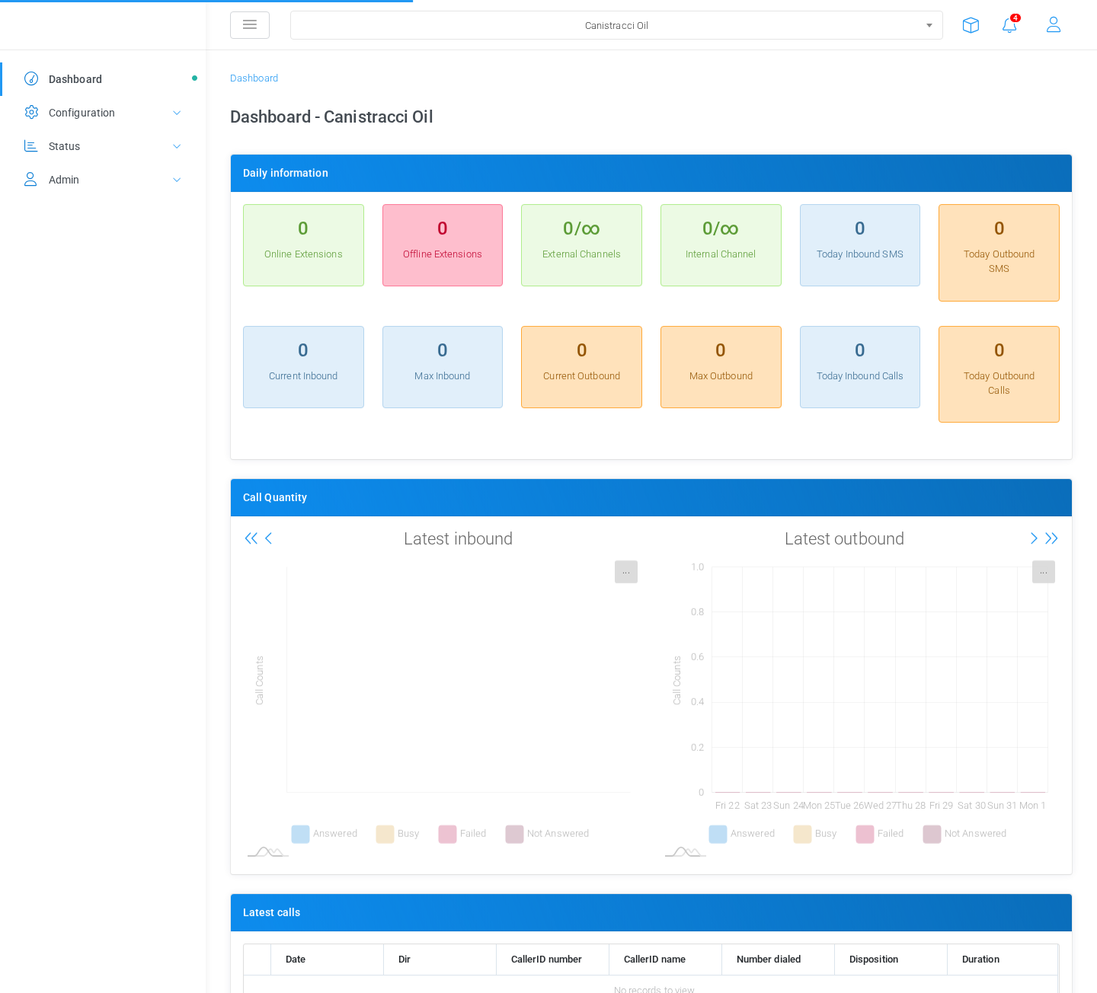The width and height of the screenshot is (1097, 993).
Task: Go to previous period with single left arrow
Action: [268, 538]
